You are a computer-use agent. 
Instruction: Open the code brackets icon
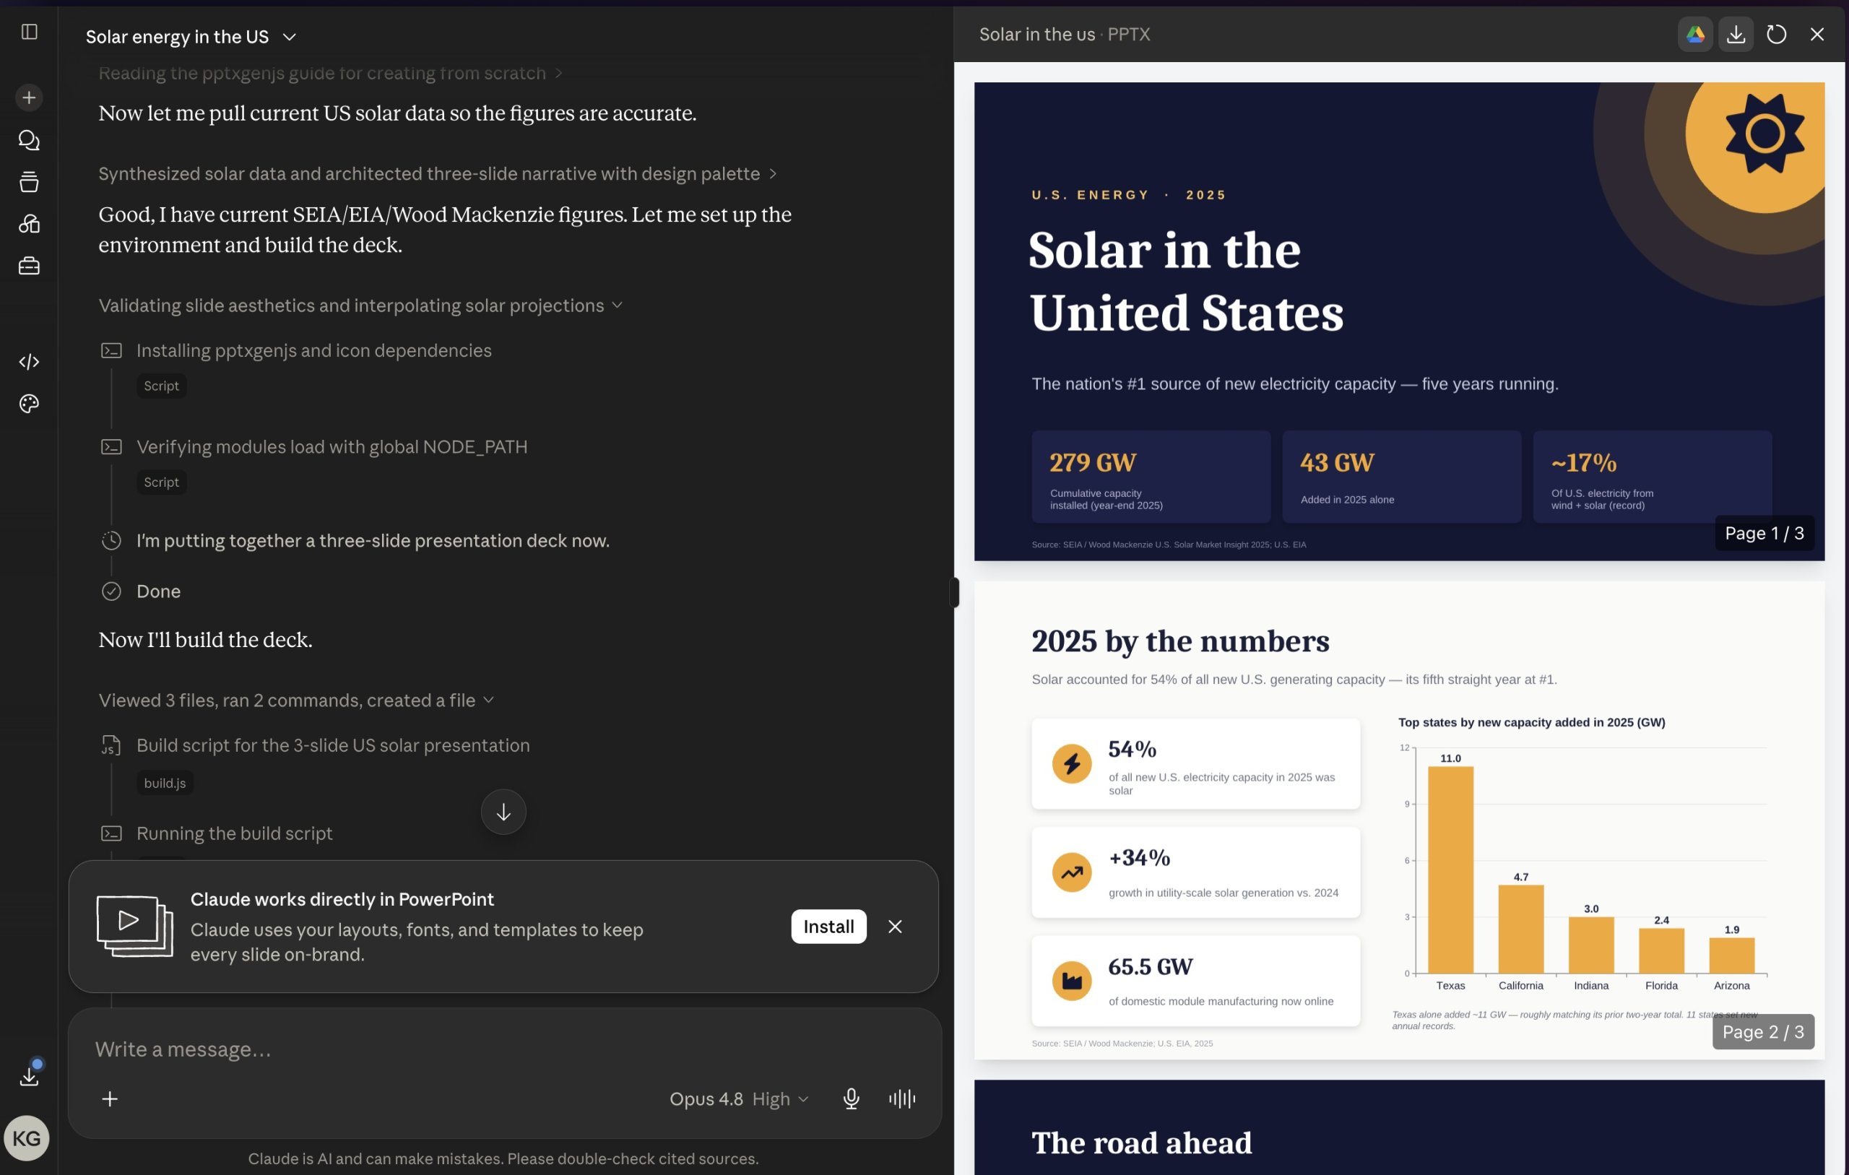click(x=29, y=362)
